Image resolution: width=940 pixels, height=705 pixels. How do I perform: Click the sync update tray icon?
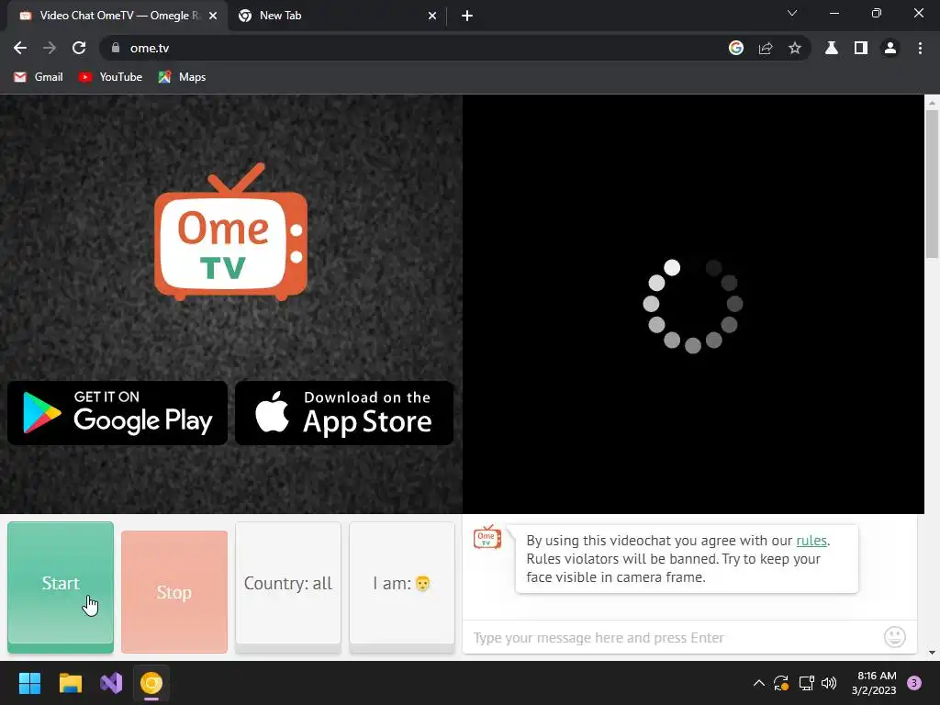coord(781,683)
